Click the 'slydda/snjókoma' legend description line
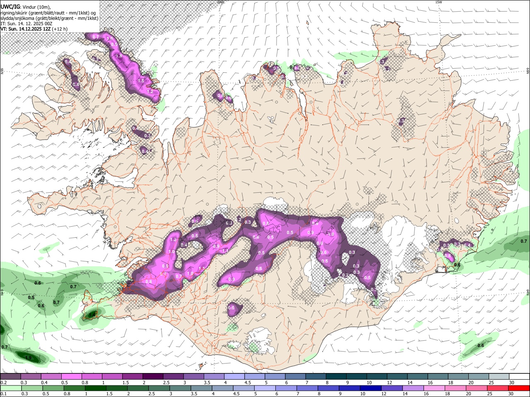 coord(49,18)
